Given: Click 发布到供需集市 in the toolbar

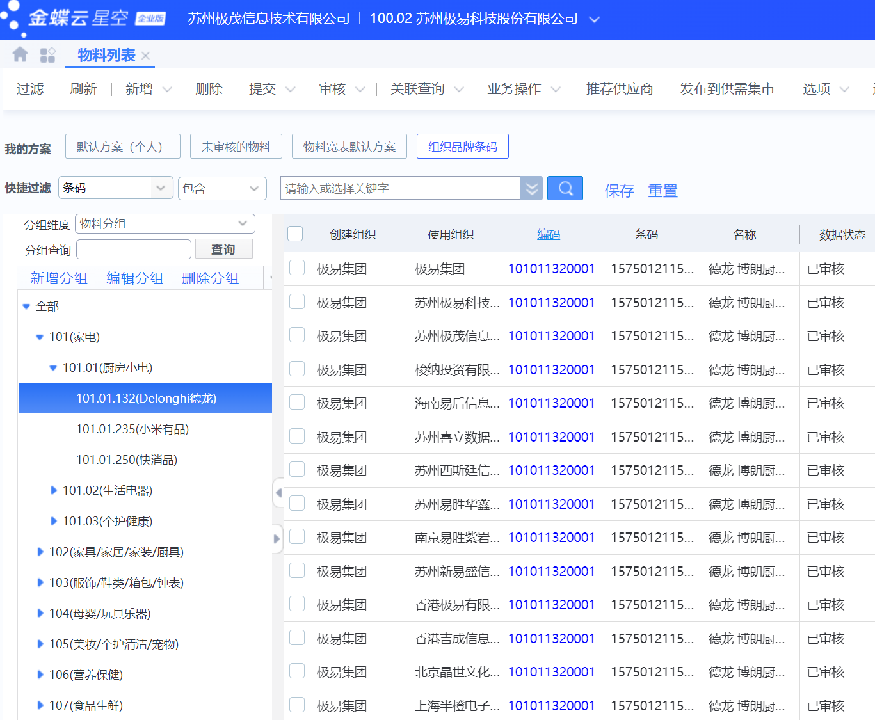Looking at the screenshot, I should pos(727,89).
